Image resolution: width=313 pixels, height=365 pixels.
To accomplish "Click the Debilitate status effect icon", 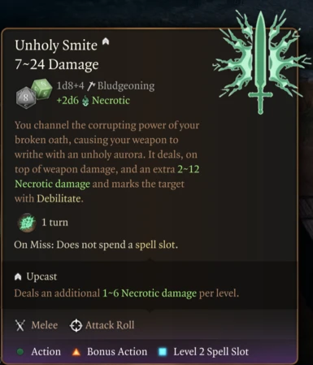I will pyautogui.click(x=27, y=223).
